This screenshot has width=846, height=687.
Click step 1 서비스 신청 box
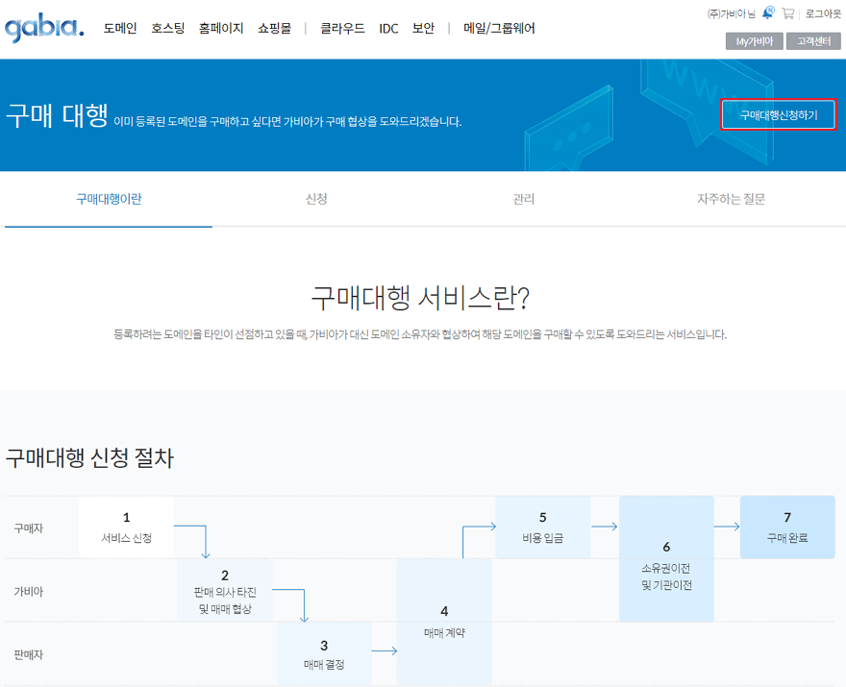126,528
